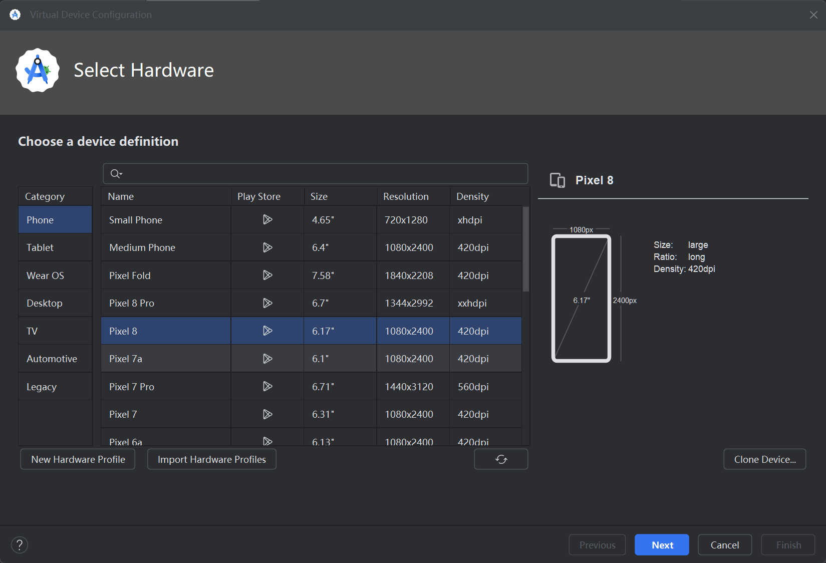Click the device icon beside Pixel 8 title
The image size is (826, 563).
[558, 180]
